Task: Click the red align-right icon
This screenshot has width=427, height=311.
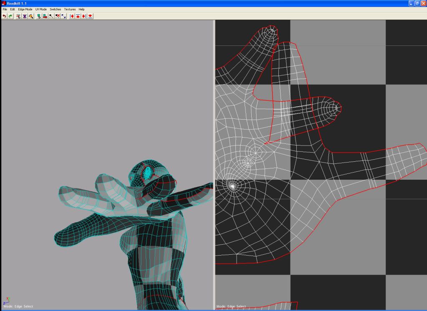Action: tap(84, 16)
